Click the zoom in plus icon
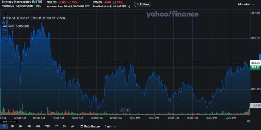This screenshot has width=261, height=130. click(128, 110)
